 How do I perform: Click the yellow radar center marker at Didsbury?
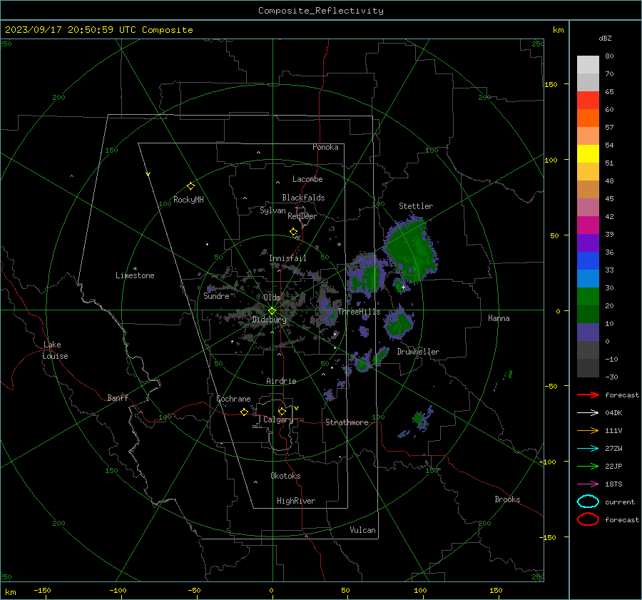coord(272,311)
